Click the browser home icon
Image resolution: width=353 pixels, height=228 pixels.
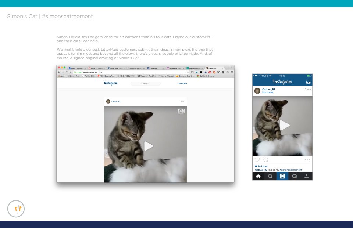click(71, 72)
